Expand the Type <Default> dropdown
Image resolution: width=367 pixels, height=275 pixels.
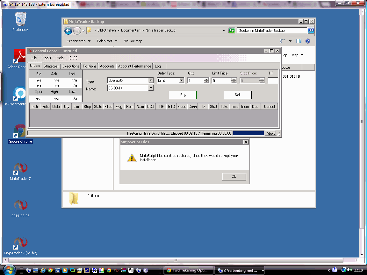pyautogui.click(x=151, y=81)
